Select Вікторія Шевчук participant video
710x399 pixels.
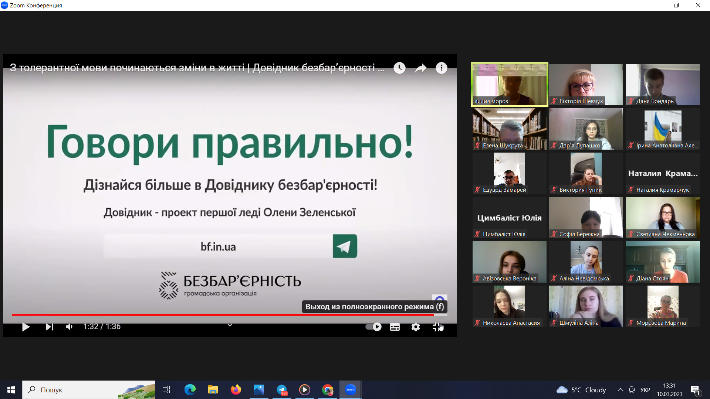[x=586, y=85]
